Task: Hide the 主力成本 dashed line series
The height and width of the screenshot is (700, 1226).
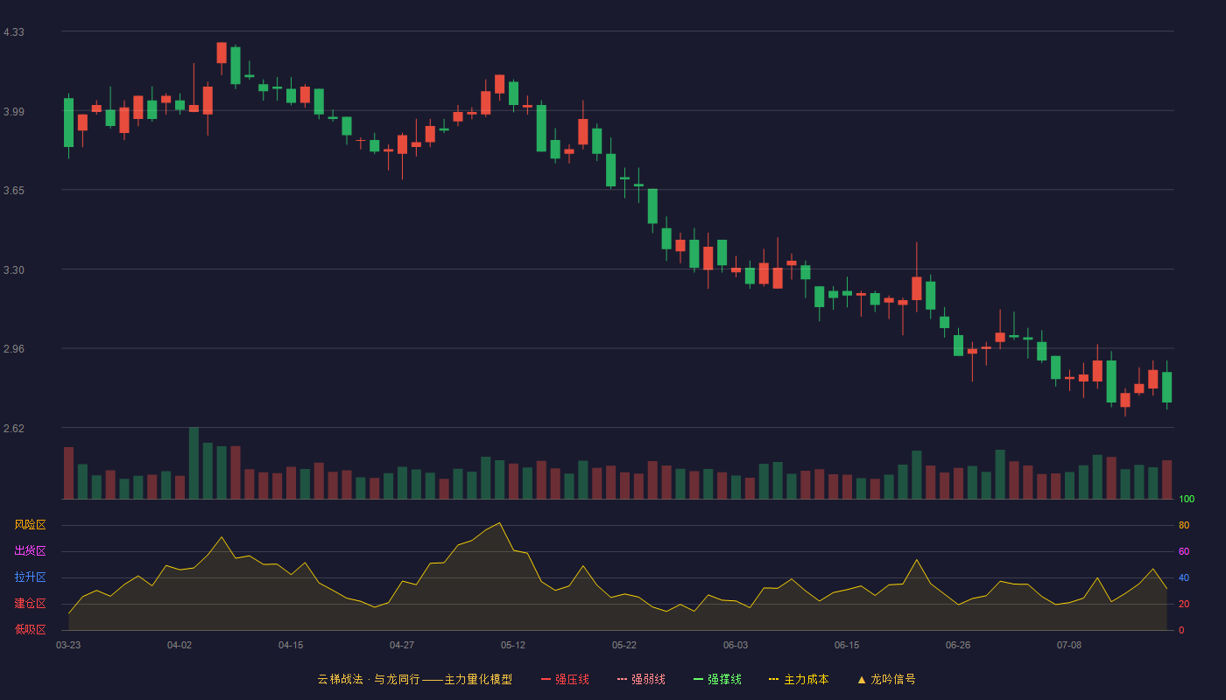Action: tap(799, 679)
